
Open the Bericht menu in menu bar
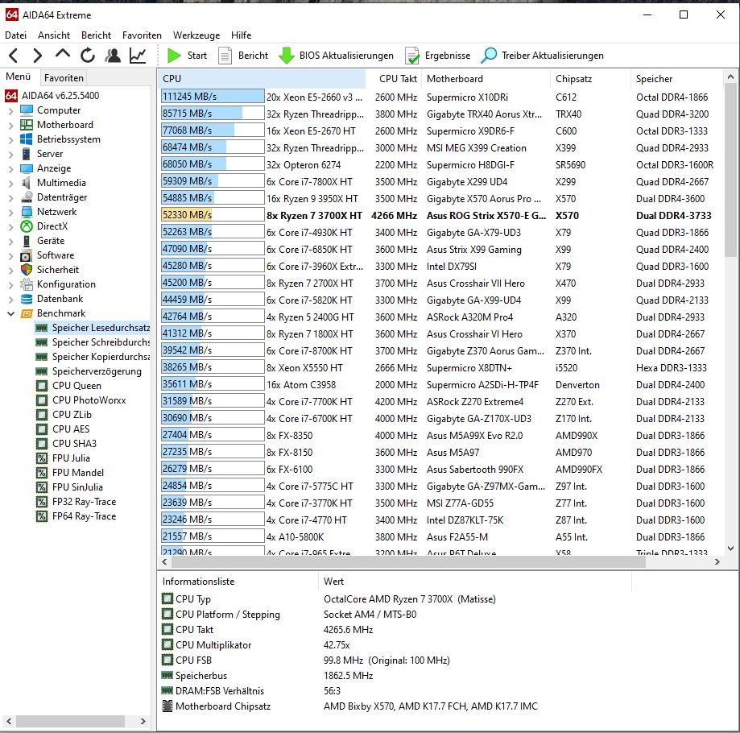(x=96, y=35)
